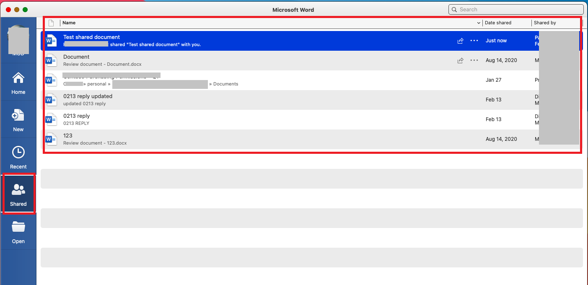Click the green full screen window button
Viewport: 588px width, 285px height.
point(25,9)
